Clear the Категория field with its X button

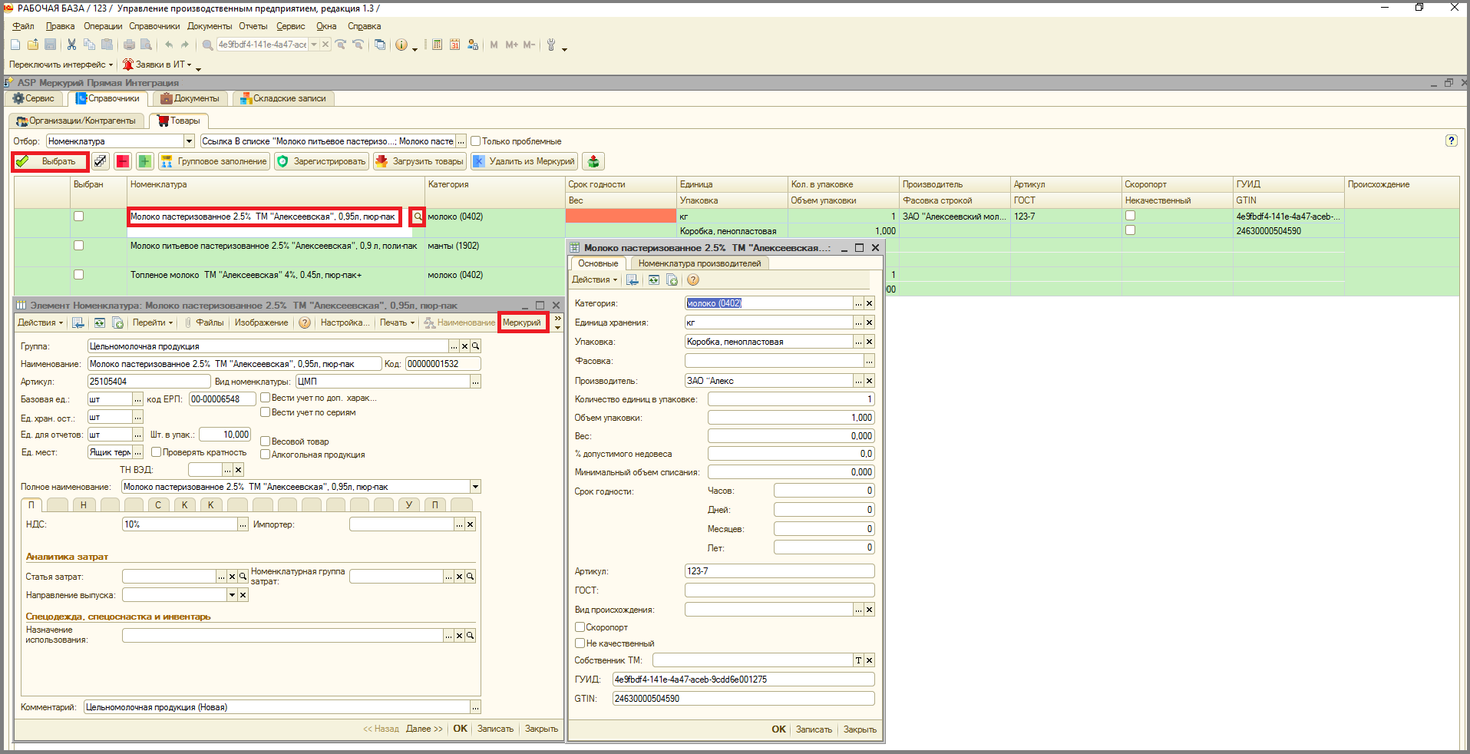(869, 303)
